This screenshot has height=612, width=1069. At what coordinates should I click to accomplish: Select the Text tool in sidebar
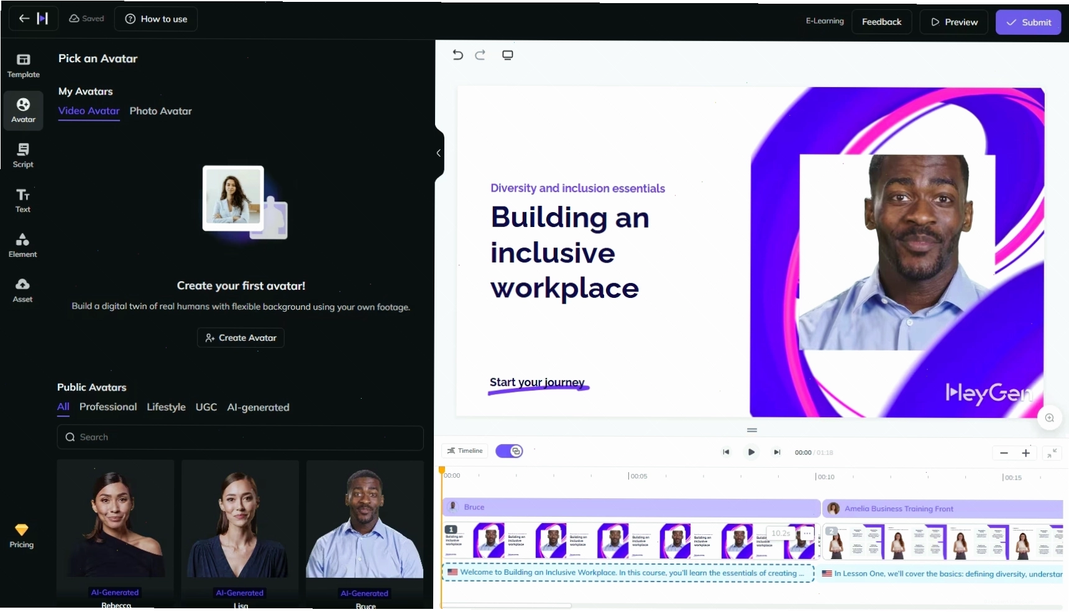[x=23, y=200]
